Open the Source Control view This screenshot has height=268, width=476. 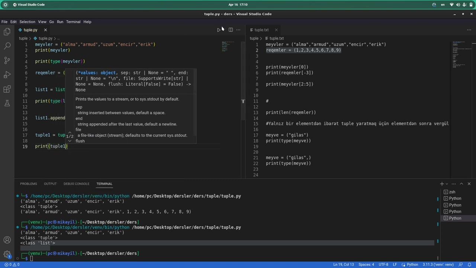pyautogui.click(x=7, y=60)
